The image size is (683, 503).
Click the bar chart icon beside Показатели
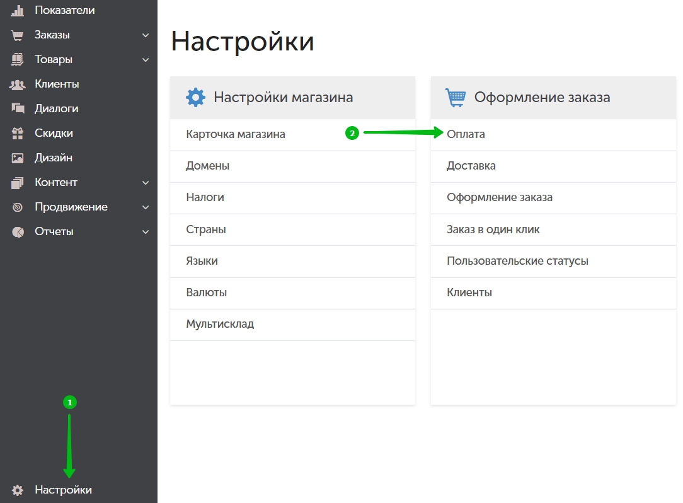coord(18,10)
